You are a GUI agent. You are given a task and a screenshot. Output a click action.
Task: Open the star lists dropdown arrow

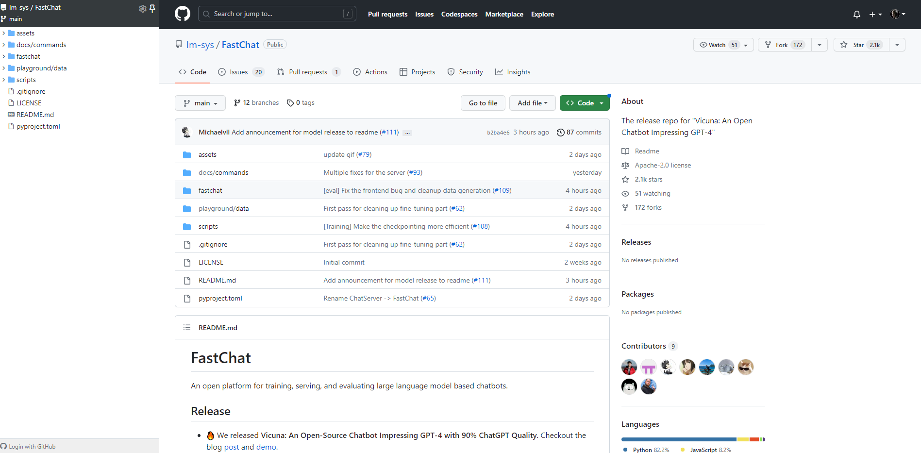click(897, 45)
